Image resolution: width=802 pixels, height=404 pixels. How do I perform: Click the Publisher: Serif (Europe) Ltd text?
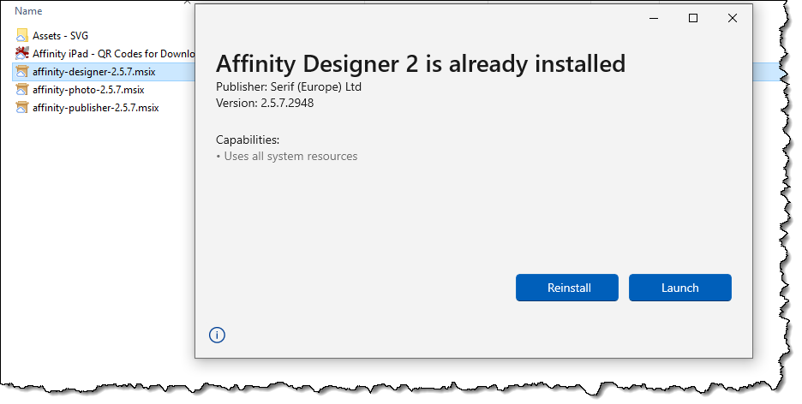tap(289, 86)
